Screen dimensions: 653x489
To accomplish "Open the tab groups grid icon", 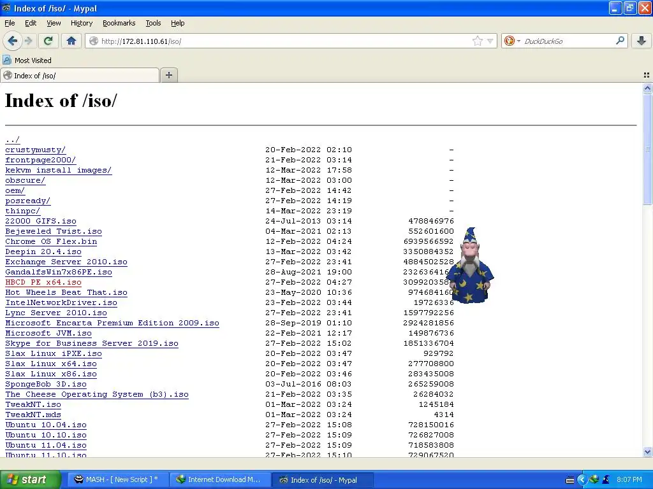I will point(647,75).
